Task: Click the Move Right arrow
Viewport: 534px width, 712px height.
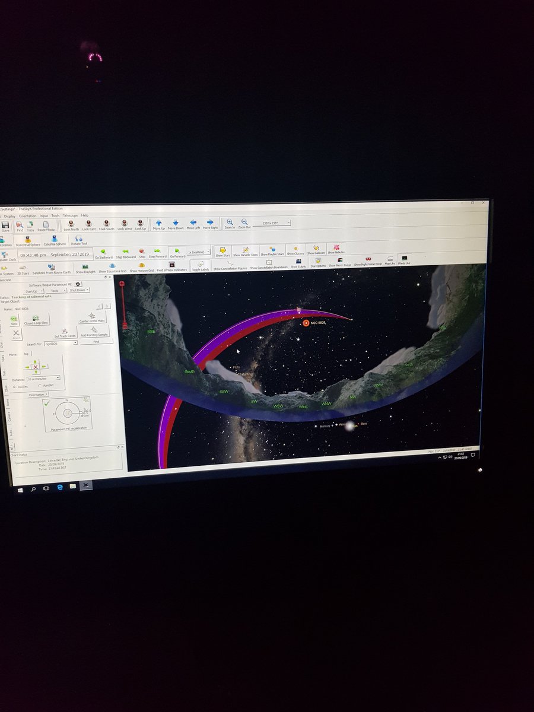Action: pyautogui.click(x=211, y=225)
